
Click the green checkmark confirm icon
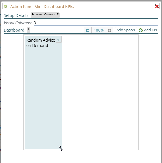5,6
